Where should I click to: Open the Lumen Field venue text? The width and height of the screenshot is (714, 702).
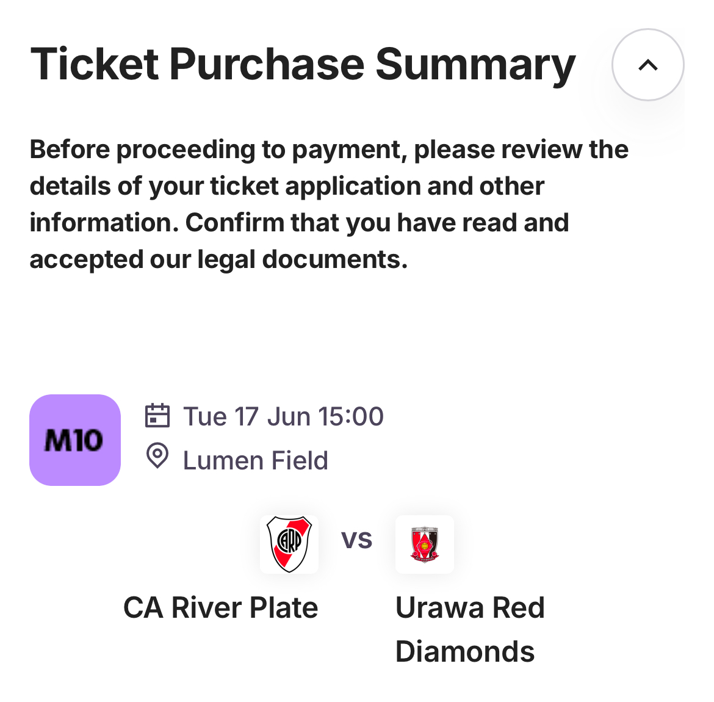pos(255,461)
